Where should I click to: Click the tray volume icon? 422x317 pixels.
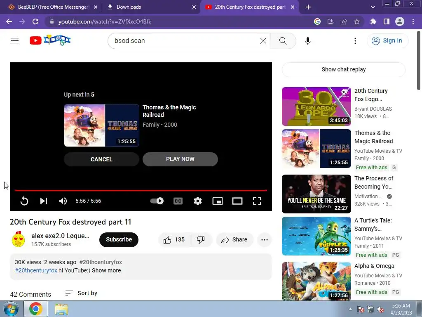[x=380, y=310]
